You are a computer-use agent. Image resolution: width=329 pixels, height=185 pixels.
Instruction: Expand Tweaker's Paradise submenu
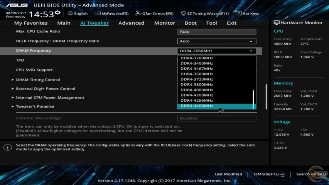pyautogui.click(x=35, y=106)
